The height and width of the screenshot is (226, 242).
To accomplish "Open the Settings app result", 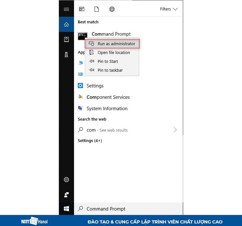I will click(x=95, y=86).
